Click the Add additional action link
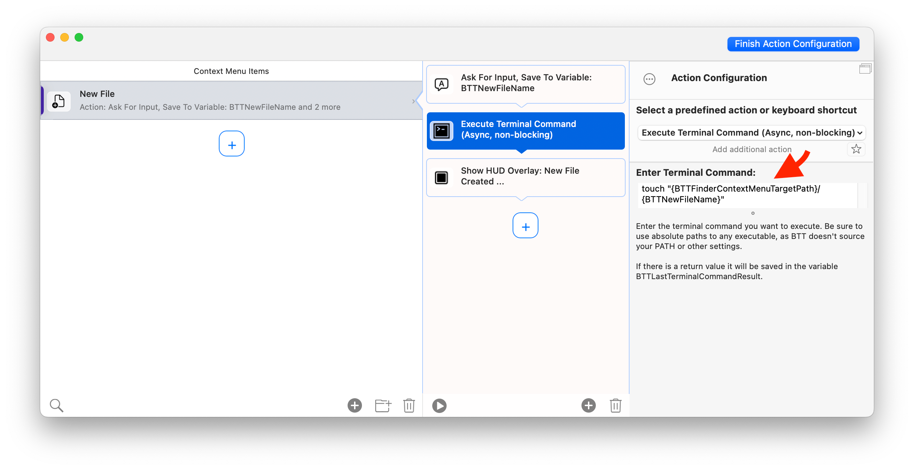Image resolution: width=914 pixels, height=470 pixels. tap(752, 149)
